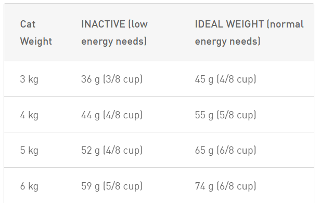Click the IDEAL WEIGHT normal energy header
Image resolution: width=320 pixels, height=203 pixels.
click(249, 33)
